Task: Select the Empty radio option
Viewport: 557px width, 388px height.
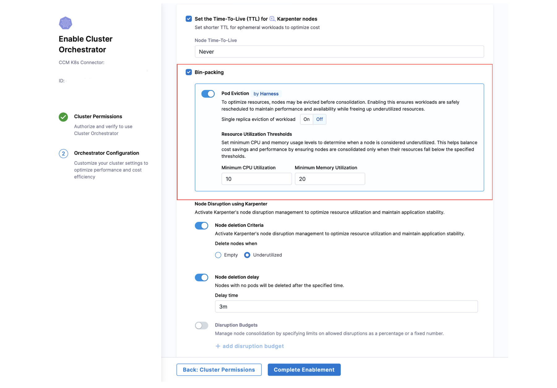Action: pos(218,255)
